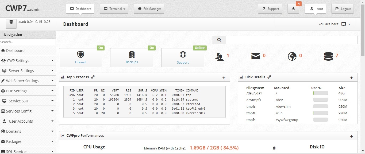Click the breadcrumb arrow after monitor icon
Viewport: 365px width, 154px height.
pyautogui.click(x=349, y=24)
